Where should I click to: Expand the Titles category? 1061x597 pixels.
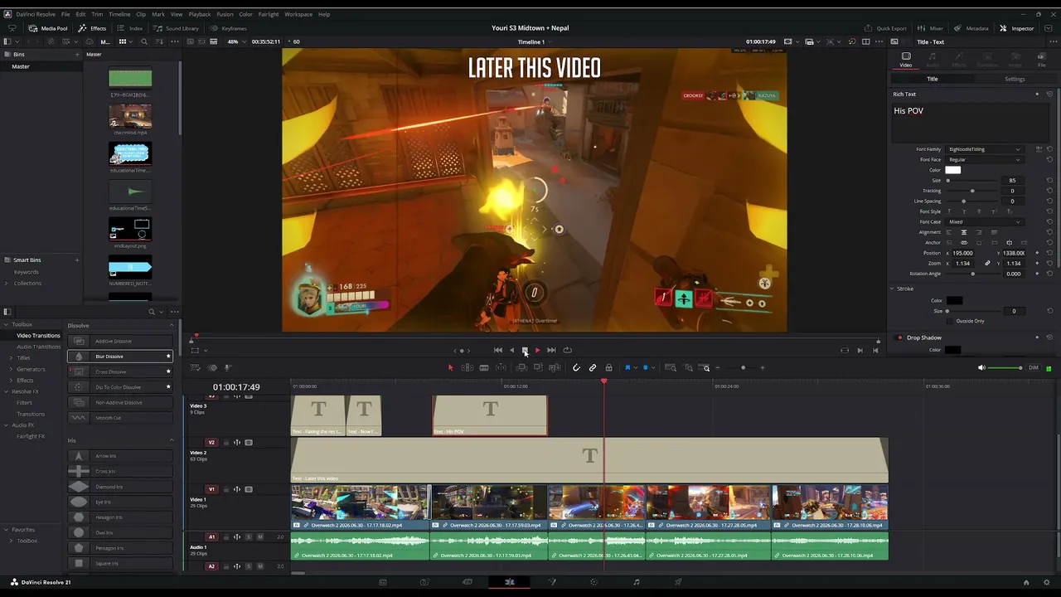pyautogui.click(x=11, y=357)
